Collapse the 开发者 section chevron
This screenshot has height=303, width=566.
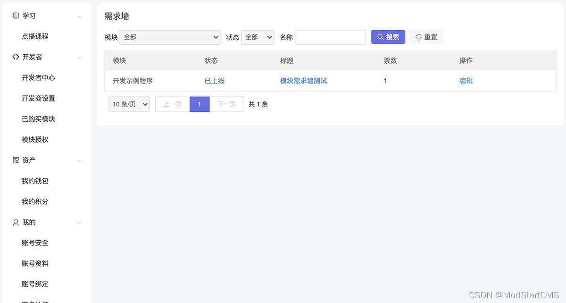pyautogui.click(x=79, y=58)
